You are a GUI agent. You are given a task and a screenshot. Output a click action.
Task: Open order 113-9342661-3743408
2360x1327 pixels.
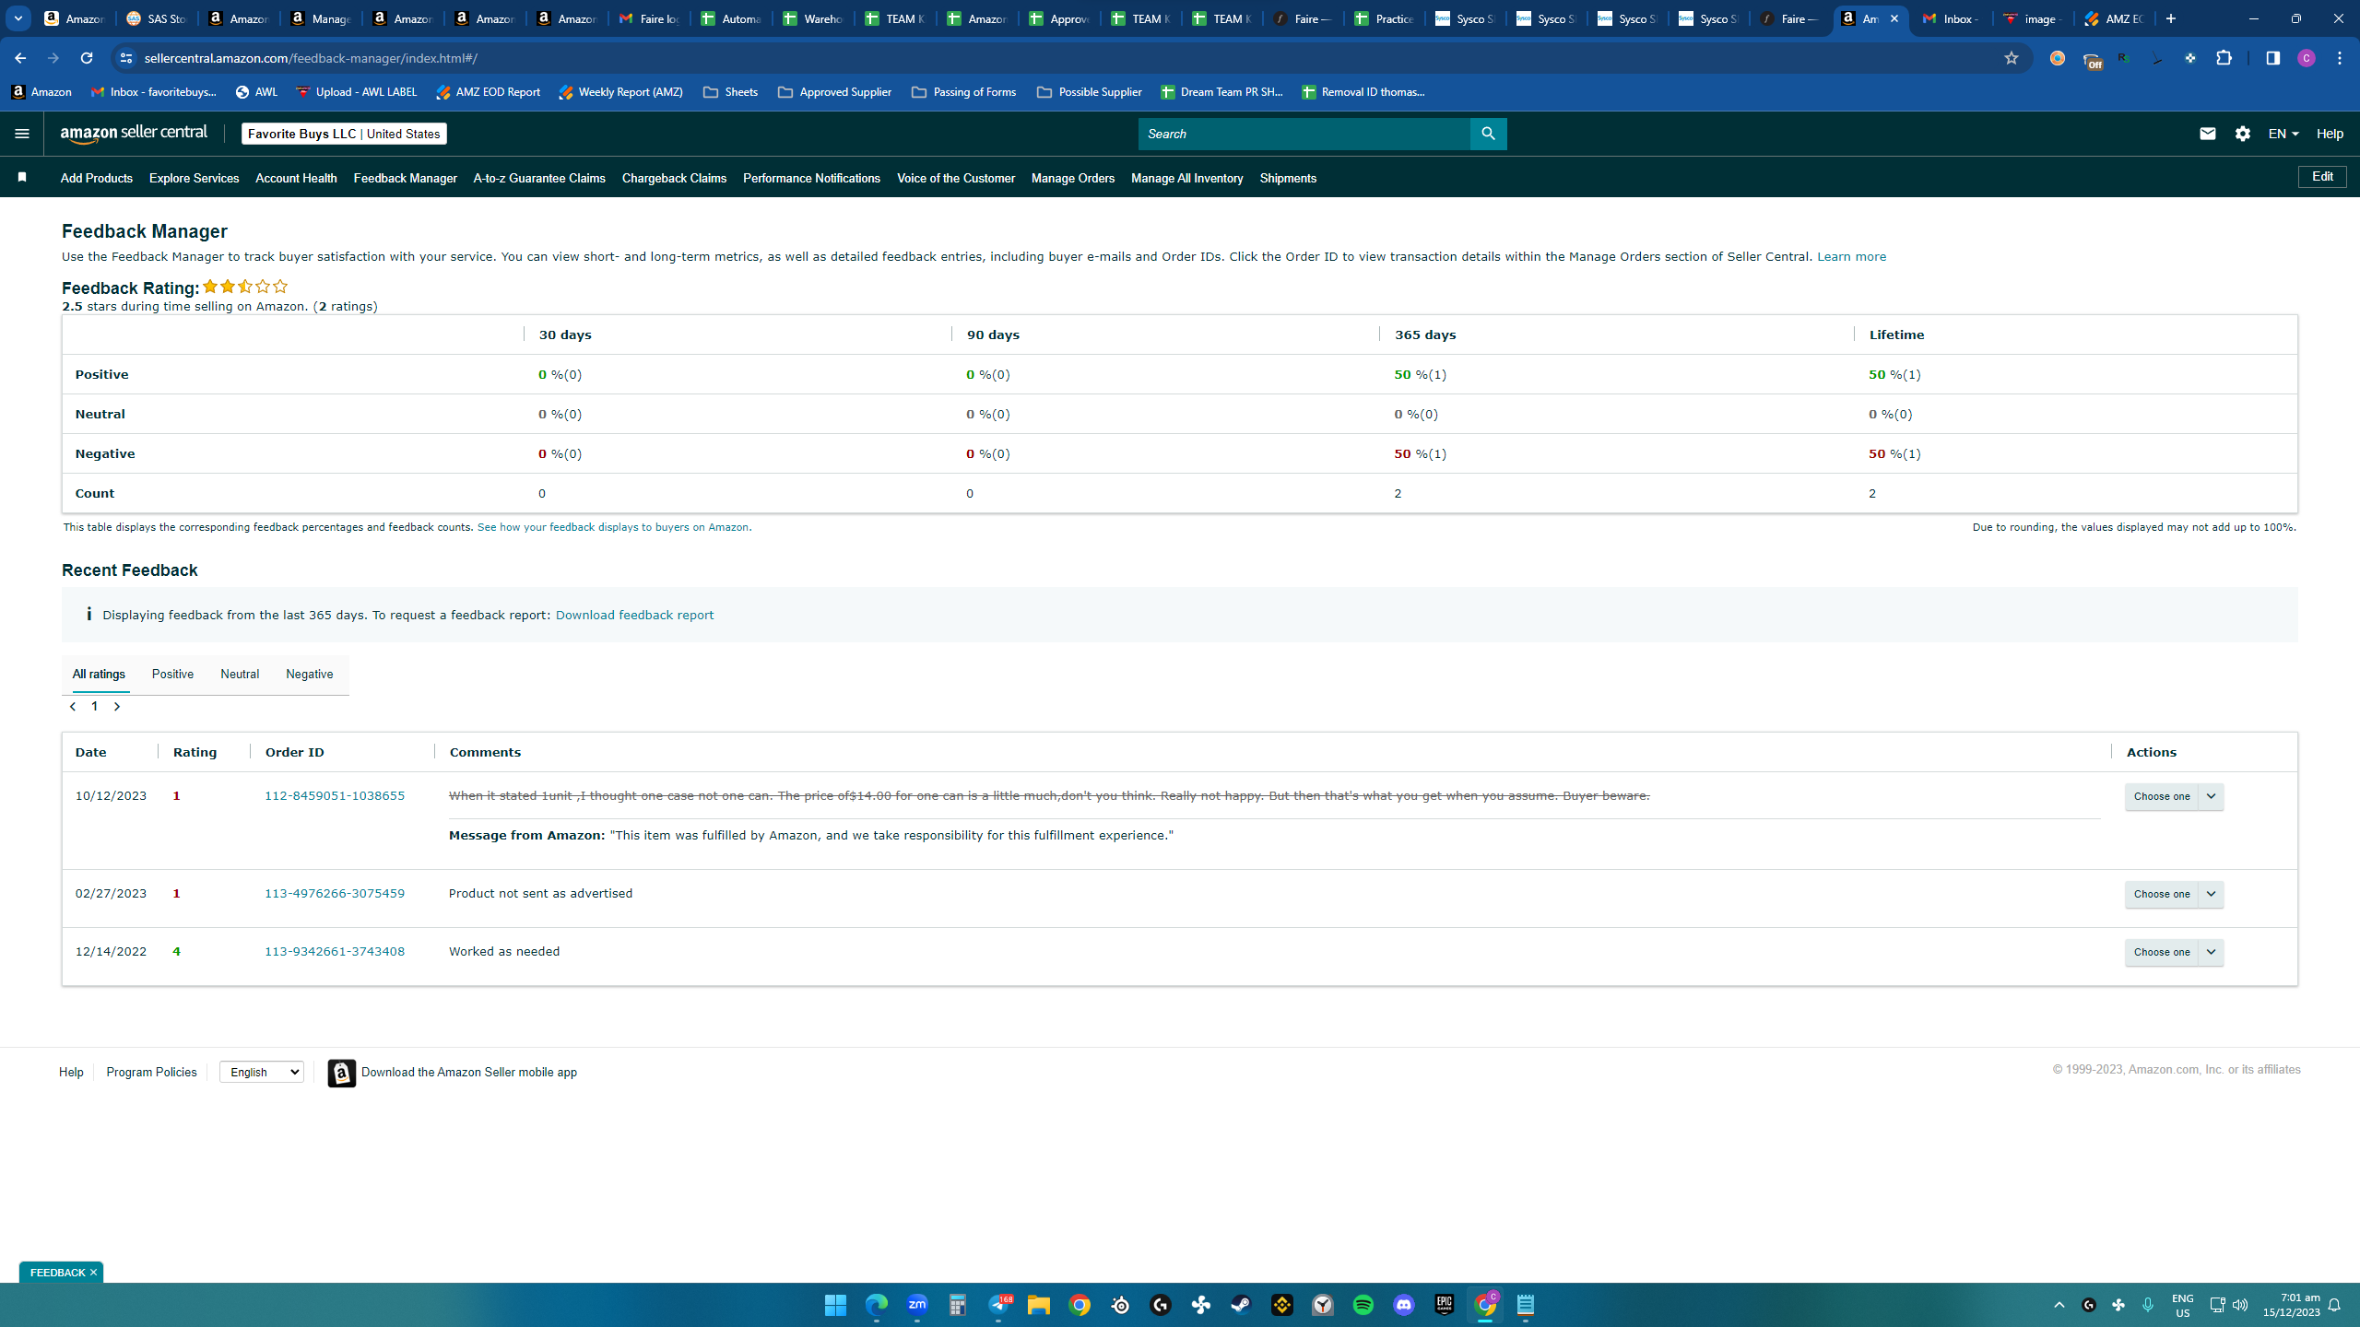click(335, 952)
